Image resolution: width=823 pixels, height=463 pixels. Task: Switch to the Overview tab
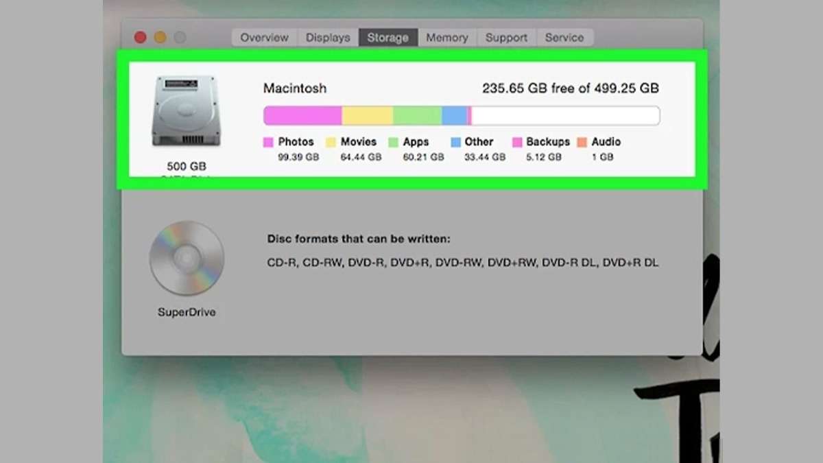click(x=264, y=38)
